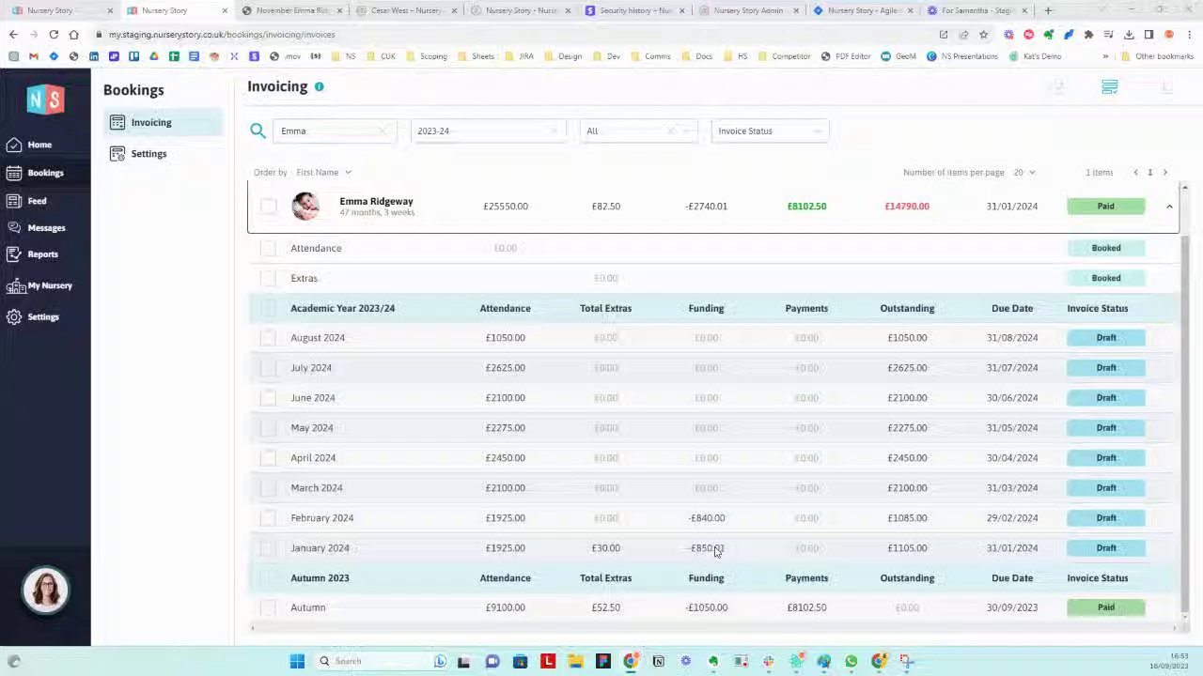This screenshot has width=1203, height=676.
Task: Click the Paid status for Autumn
Action: 1106,607
